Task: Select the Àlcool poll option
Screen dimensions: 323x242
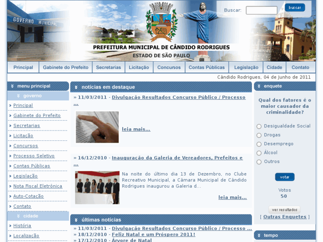Action: point(259,153)
